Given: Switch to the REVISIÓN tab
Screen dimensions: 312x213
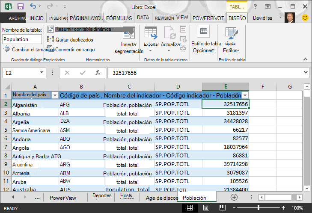Looking at the screenshot, I should click(164, 18).
